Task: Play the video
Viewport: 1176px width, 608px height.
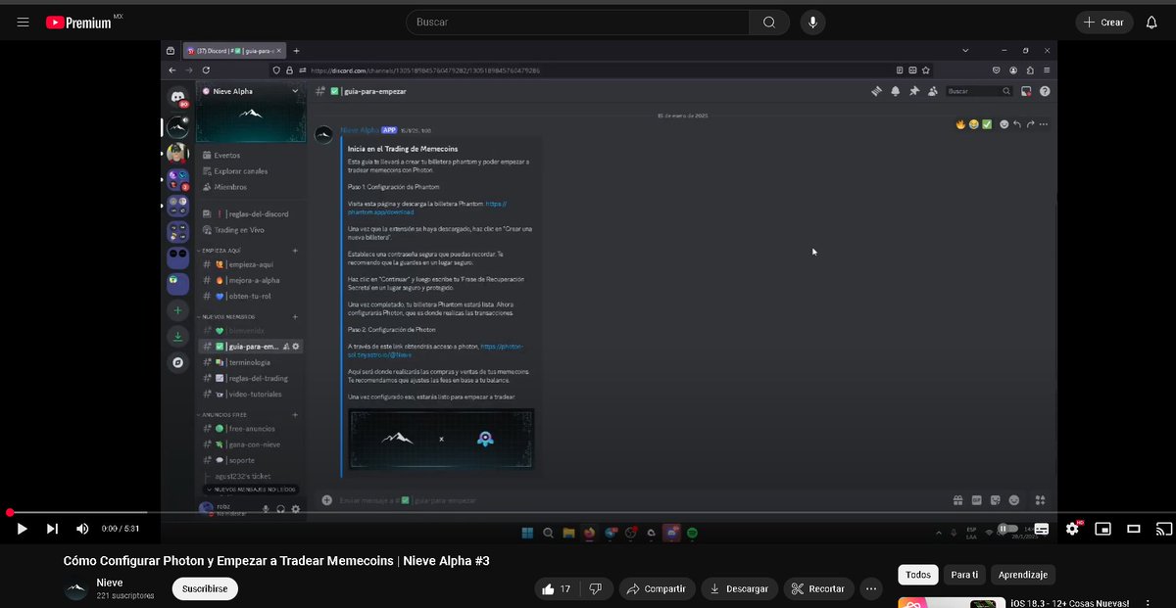Action: pos(21,529)
